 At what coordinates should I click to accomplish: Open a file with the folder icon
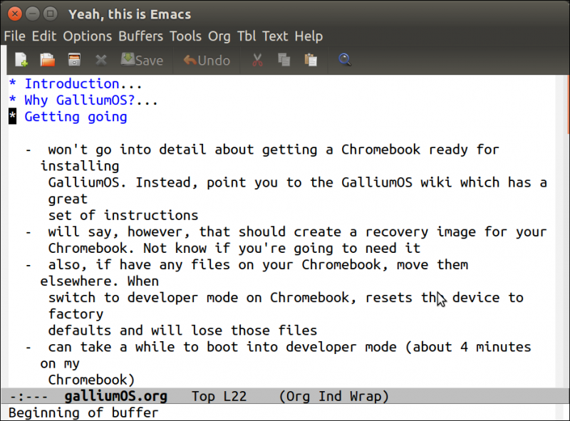[x=47, y=61]
